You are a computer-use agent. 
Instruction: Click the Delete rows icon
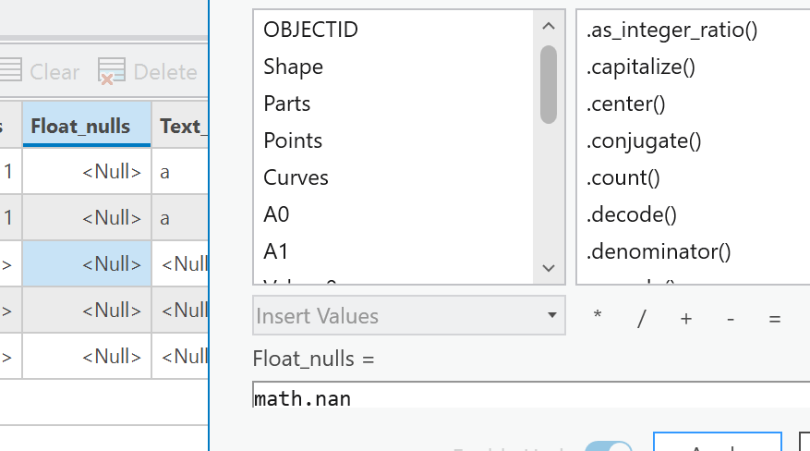tap(112, 71)
